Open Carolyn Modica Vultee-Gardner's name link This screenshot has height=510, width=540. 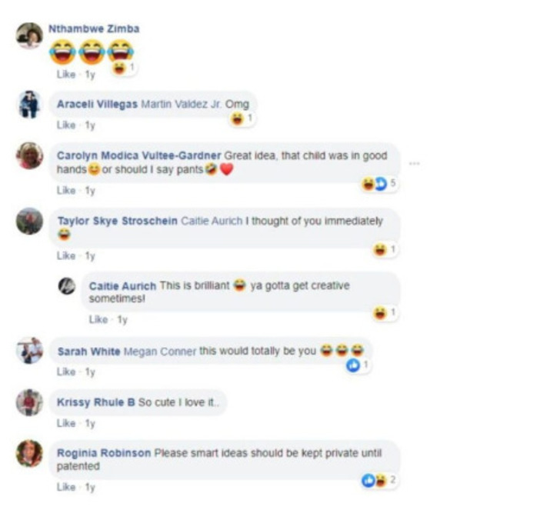pos(138,155)
